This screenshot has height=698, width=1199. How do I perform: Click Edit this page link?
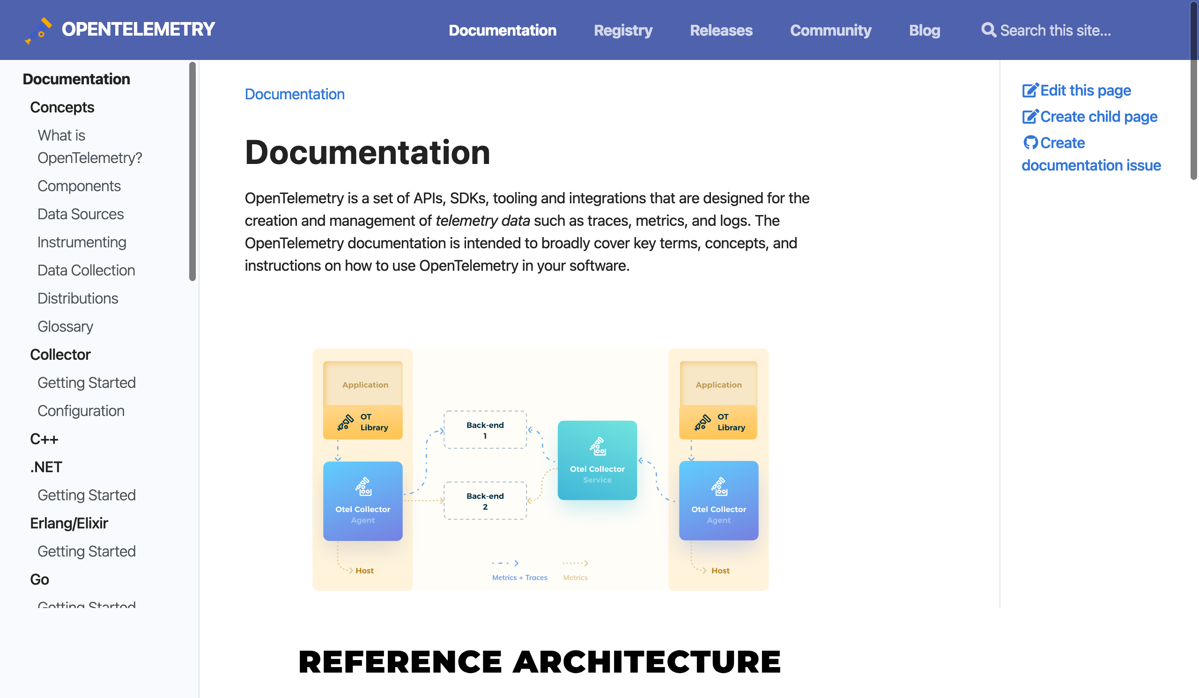click(1085, 90)
